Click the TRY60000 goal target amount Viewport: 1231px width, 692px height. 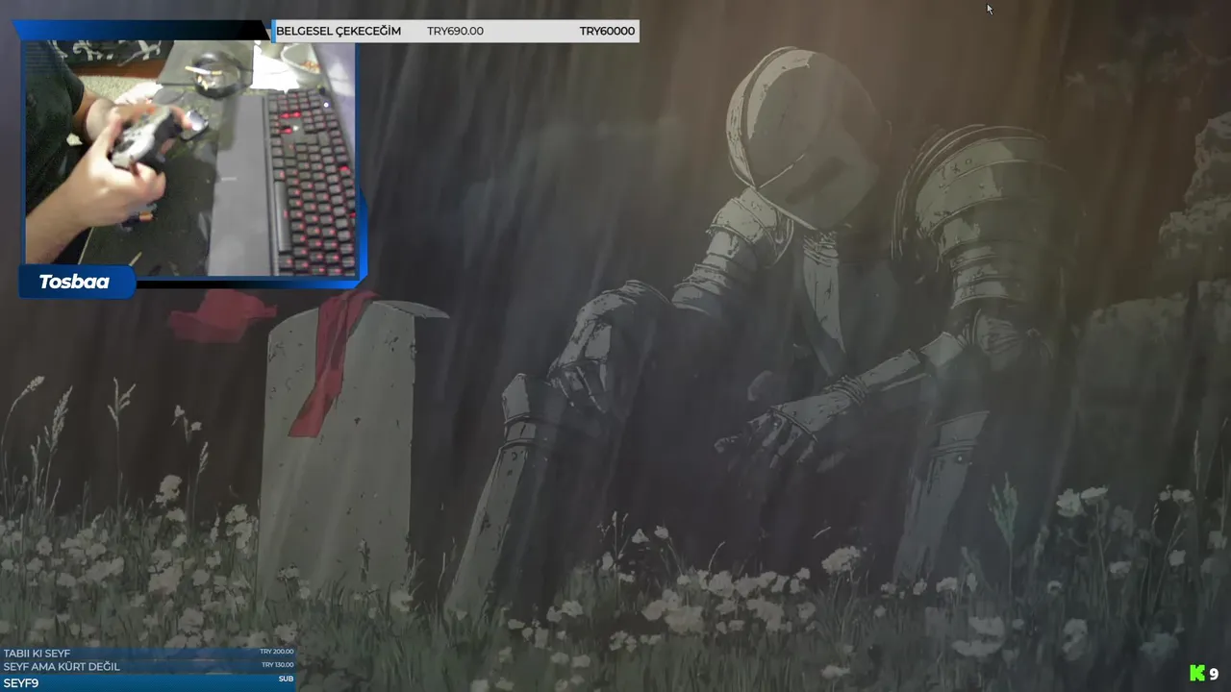(x=607, y=31)
